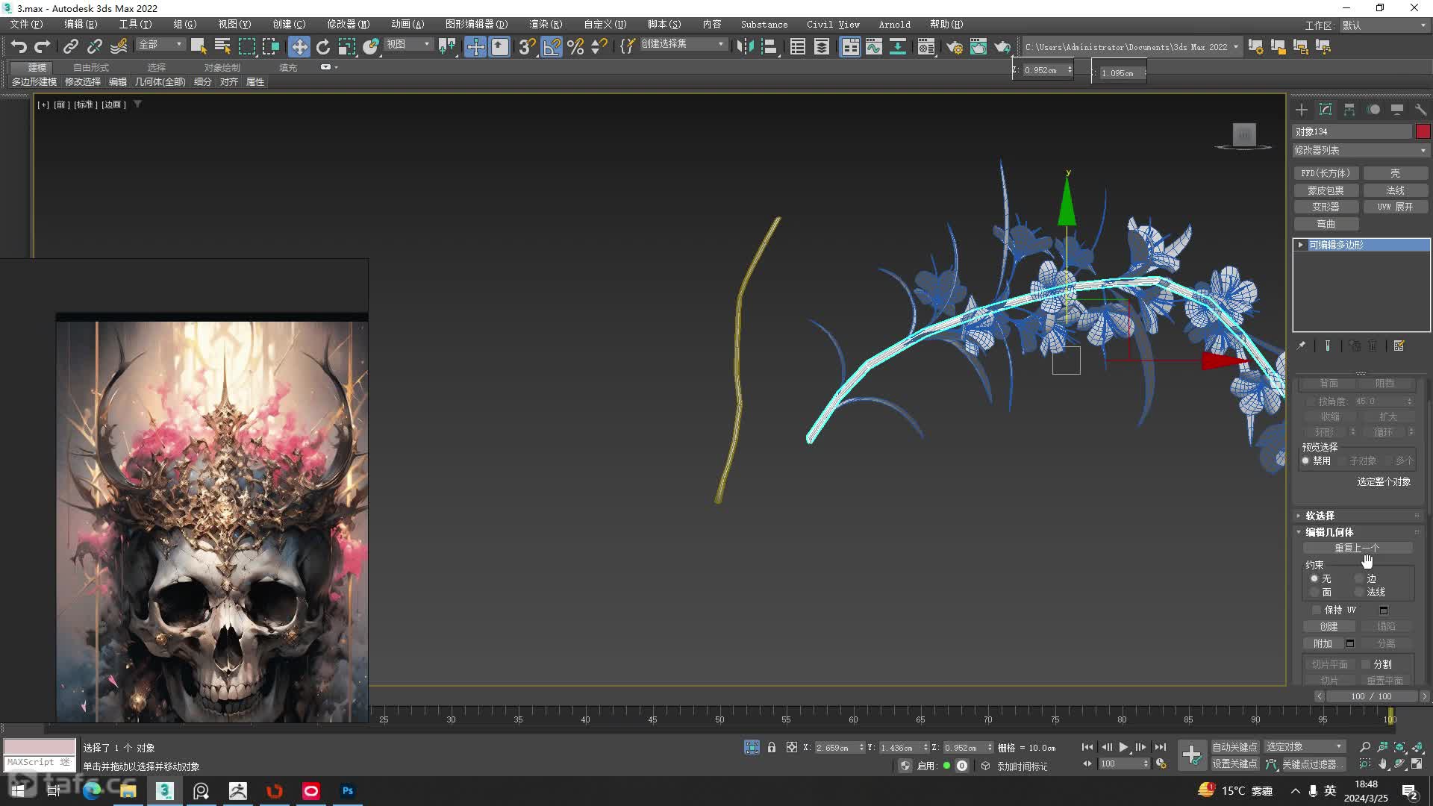The width and height of the screenshot is (1433, 806).
Task: Toggle the 3D Snaps icon
Action: pos(527,46)
